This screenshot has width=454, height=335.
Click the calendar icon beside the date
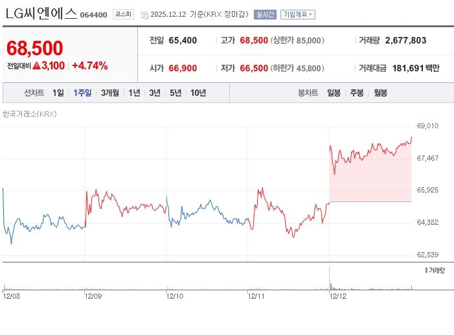[x=144, y=14]
